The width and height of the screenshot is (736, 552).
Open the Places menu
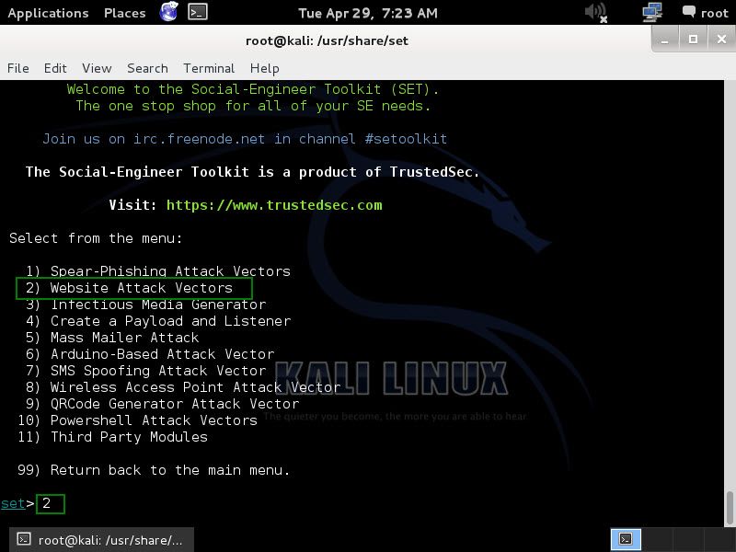pyautogui.click(x=124, y=13)
